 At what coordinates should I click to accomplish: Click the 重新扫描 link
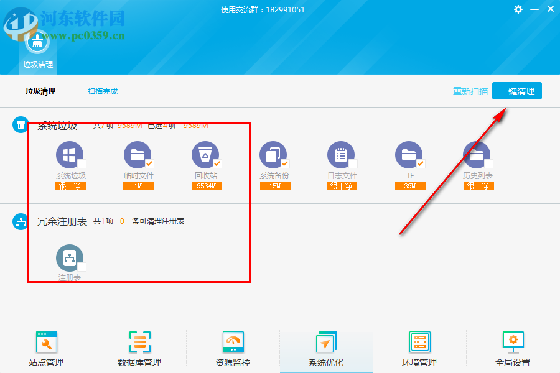point(470,91)
